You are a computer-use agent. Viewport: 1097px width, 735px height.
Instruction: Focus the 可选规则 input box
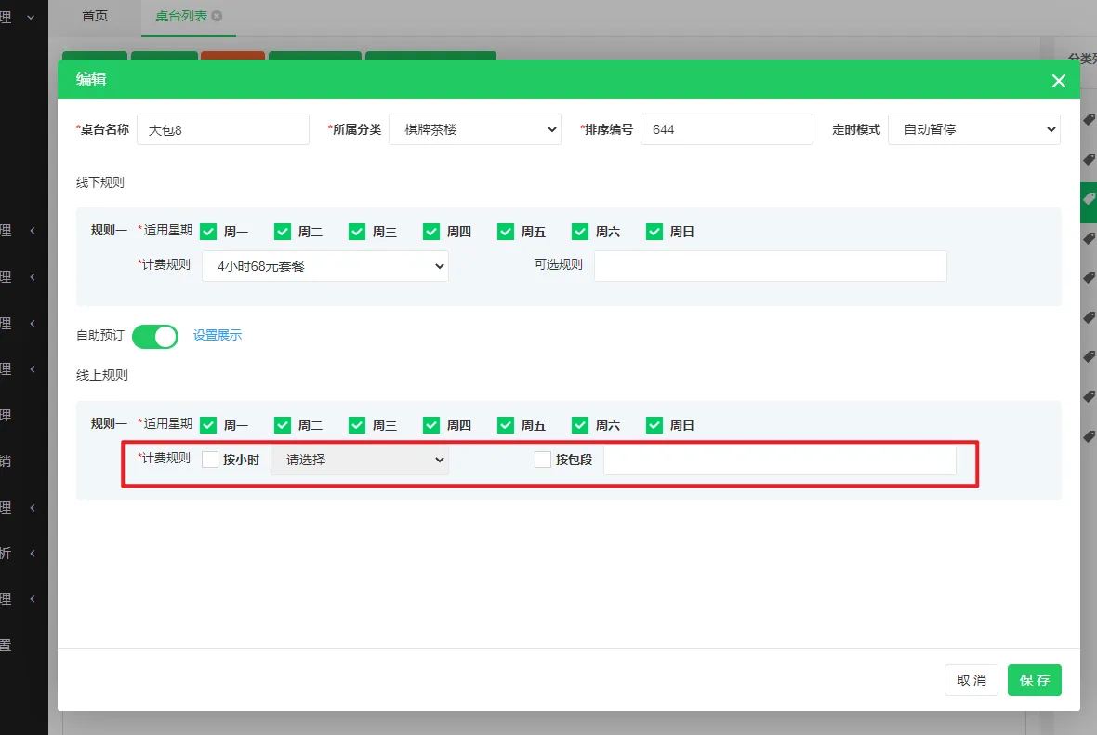pos(770,266)
